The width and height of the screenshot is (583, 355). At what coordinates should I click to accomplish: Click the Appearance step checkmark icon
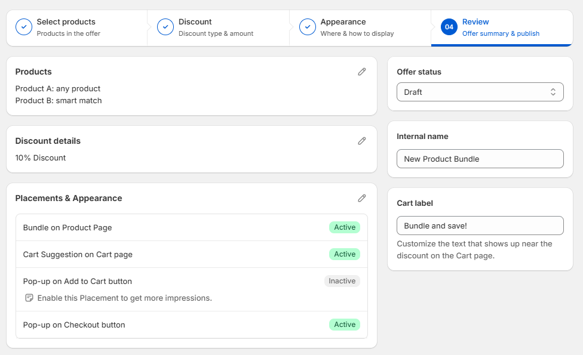pyautogui.click(x=308, y=27)
